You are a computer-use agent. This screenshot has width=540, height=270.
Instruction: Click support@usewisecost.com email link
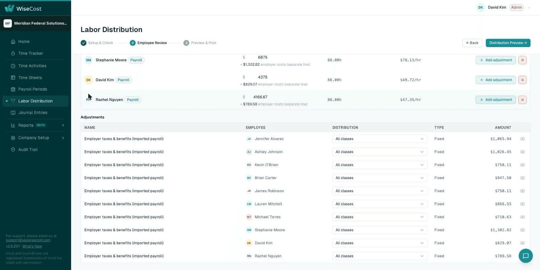(x=28, y=240)
